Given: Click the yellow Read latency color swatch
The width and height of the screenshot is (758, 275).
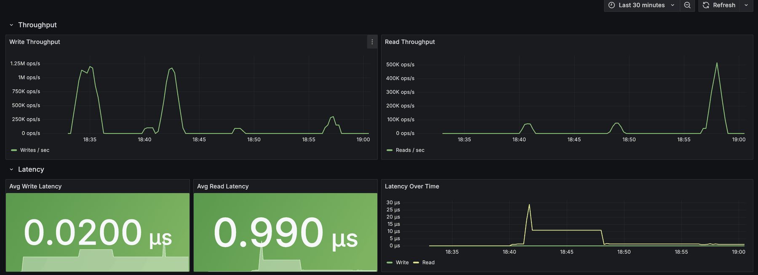Looking at the screenshot, I should pos(416,262).
